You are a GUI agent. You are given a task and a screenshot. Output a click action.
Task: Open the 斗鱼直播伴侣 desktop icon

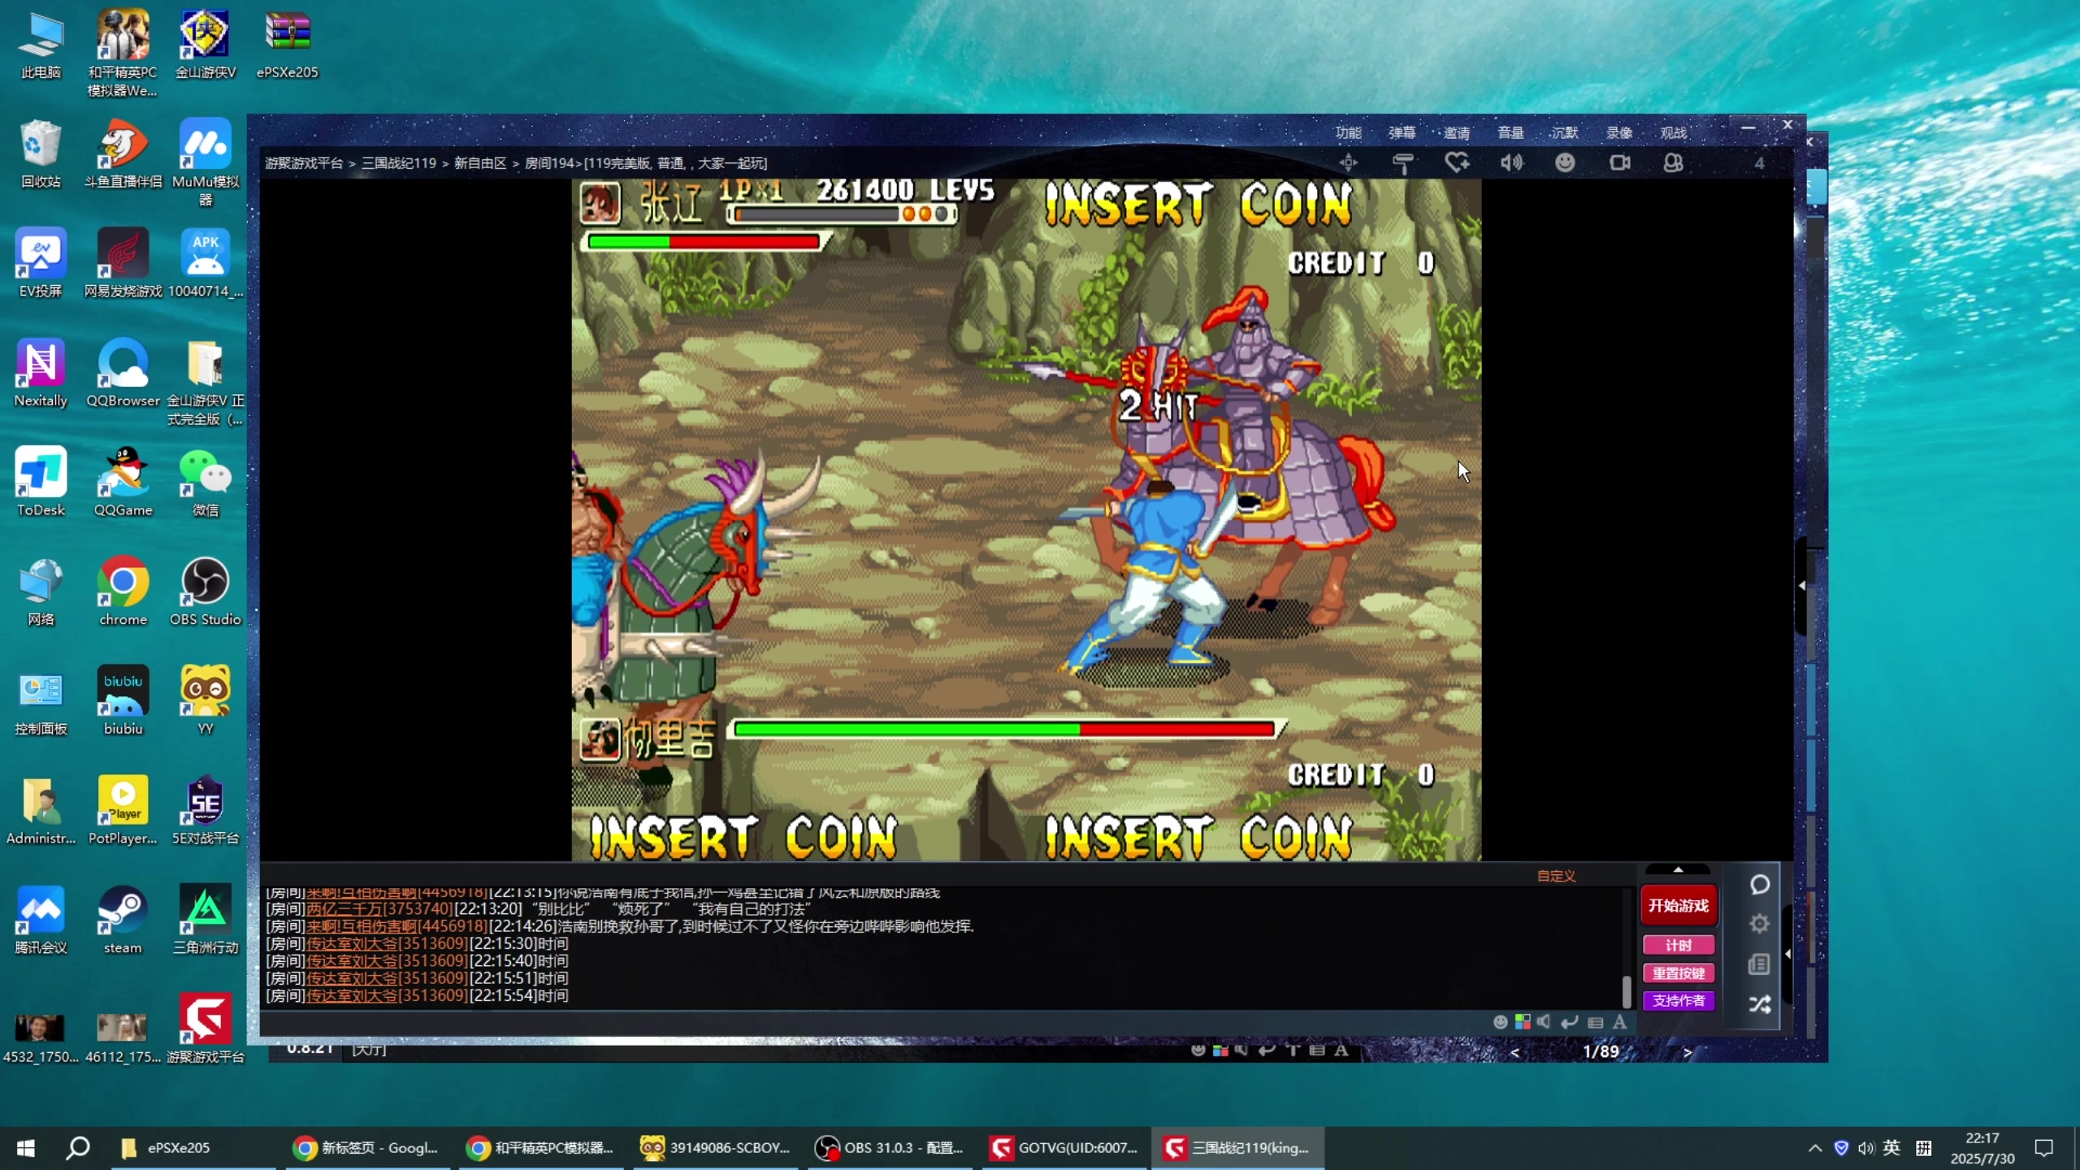tap(123, 154)
